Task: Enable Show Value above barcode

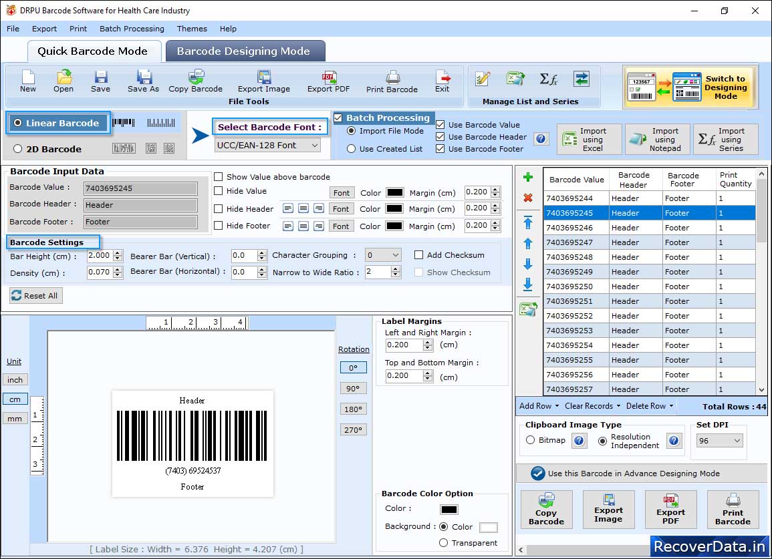Action: pyautogui.click(x=218, y=177)
